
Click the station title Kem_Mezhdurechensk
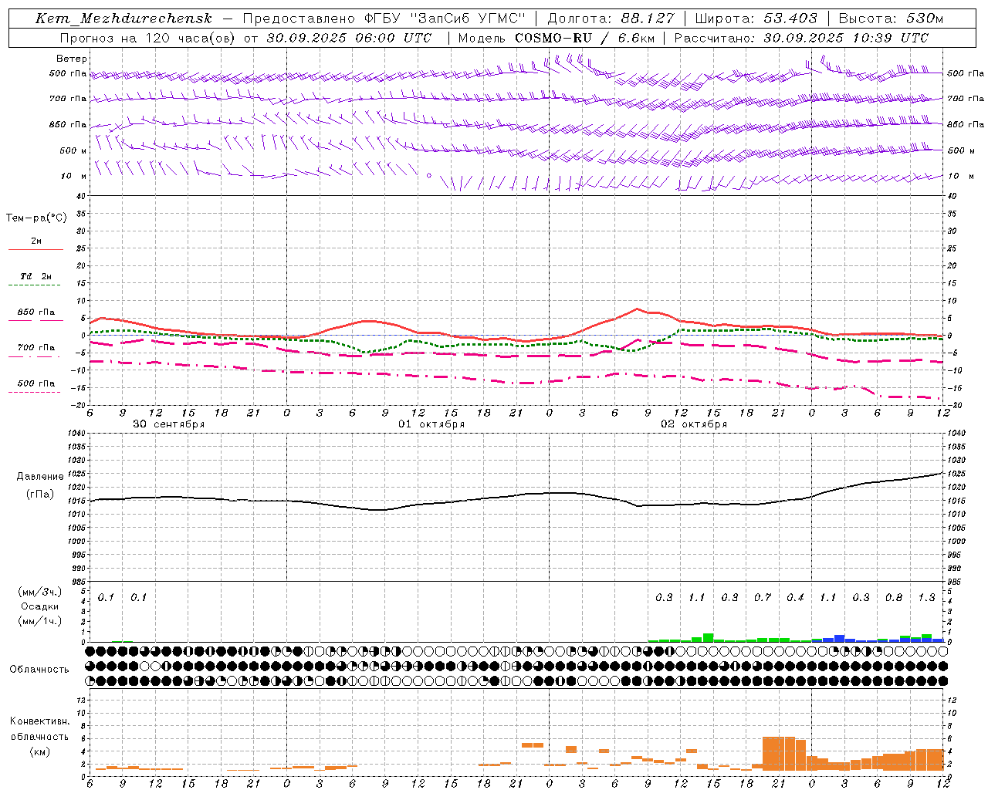[123, 19]
